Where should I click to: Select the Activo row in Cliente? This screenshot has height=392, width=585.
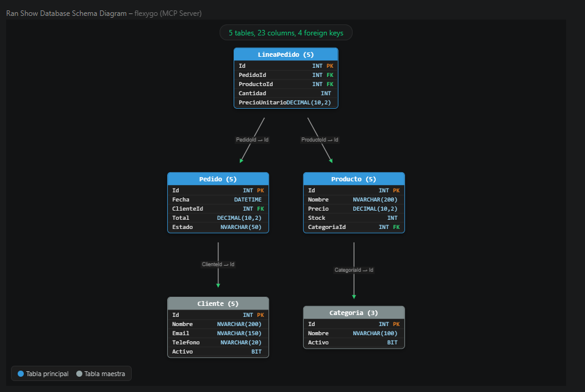(218, 352)
